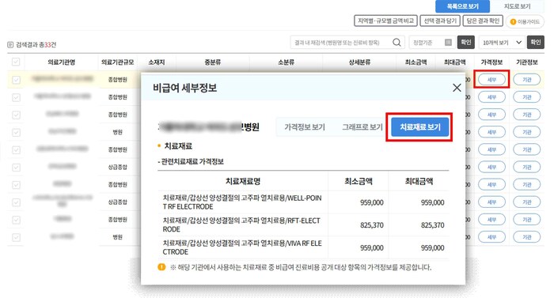
Task: Select the WELL-POINT RF ELECTRODE material row
Action: (x=303, y=202)
